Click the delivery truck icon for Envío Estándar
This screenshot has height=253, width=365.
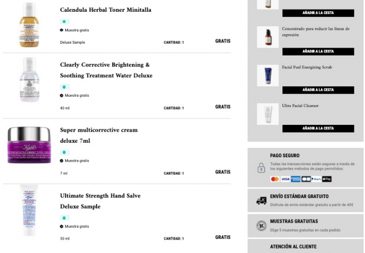pyautogui.click(x=261, y=200)
